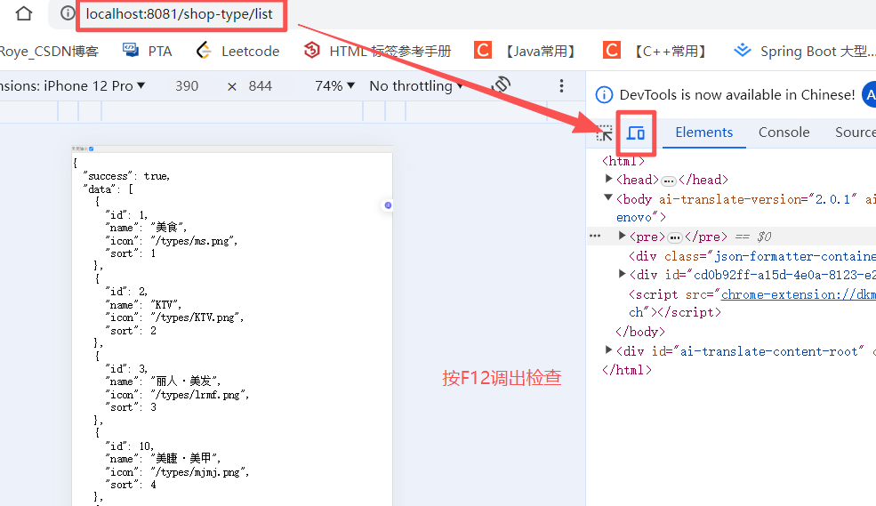This screenshot has width=876, height=506.
Task: Click the rotate device icon
Action: pos(501,84)
